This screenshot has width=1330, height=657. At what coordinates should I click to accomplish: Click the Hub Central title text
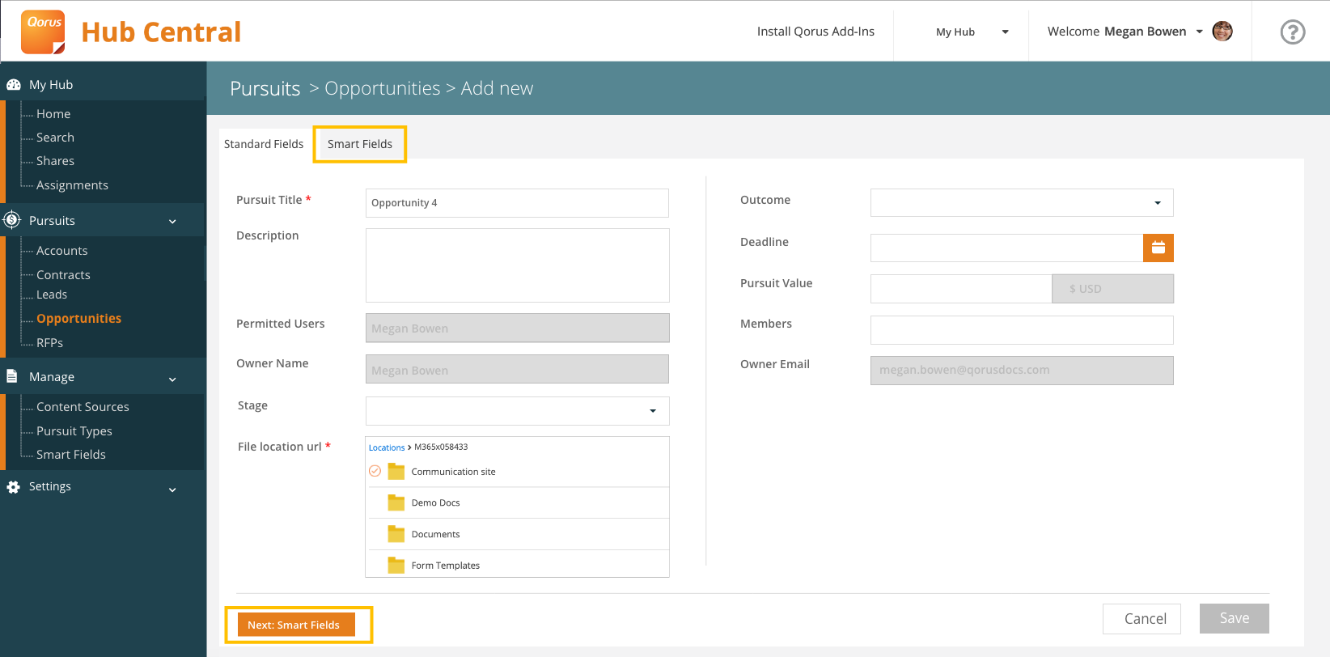(161, 32)
